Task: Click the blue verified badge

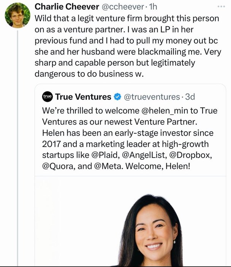Action: [118, 97]
